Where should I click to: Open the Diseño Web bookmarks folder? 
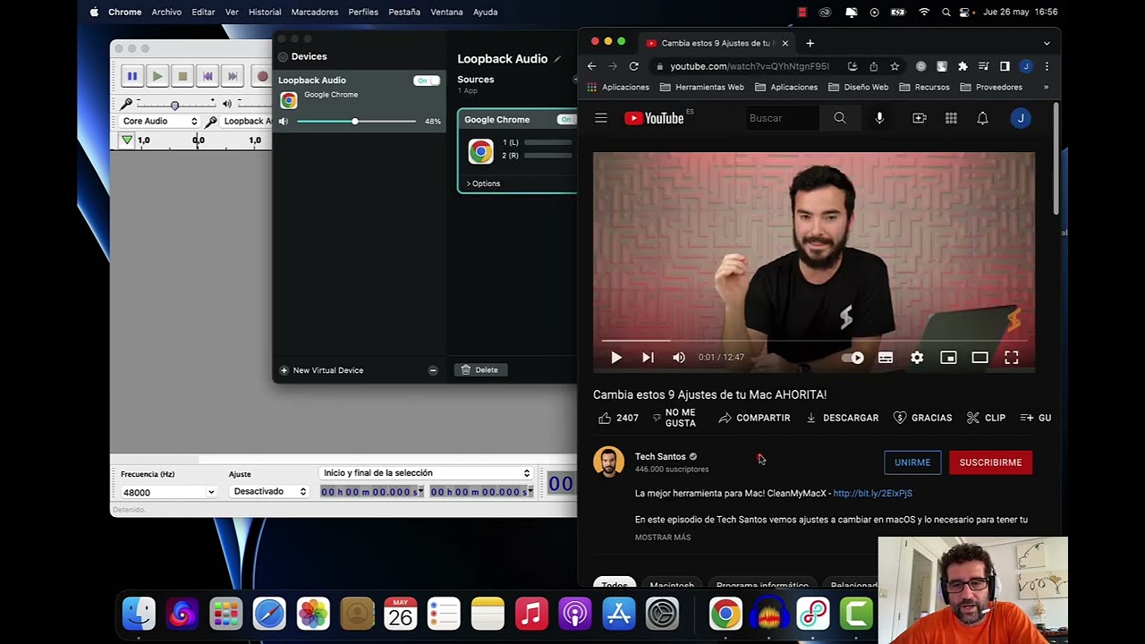click(858, 88)
